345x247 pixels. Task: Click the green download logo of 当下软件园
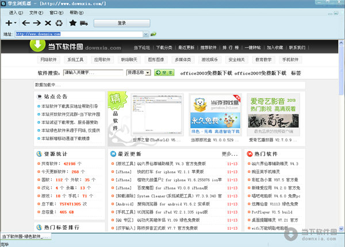tap(37, 45)
